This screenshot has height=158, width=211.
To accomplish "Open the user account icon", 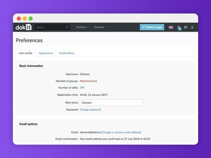I will 192,27.
